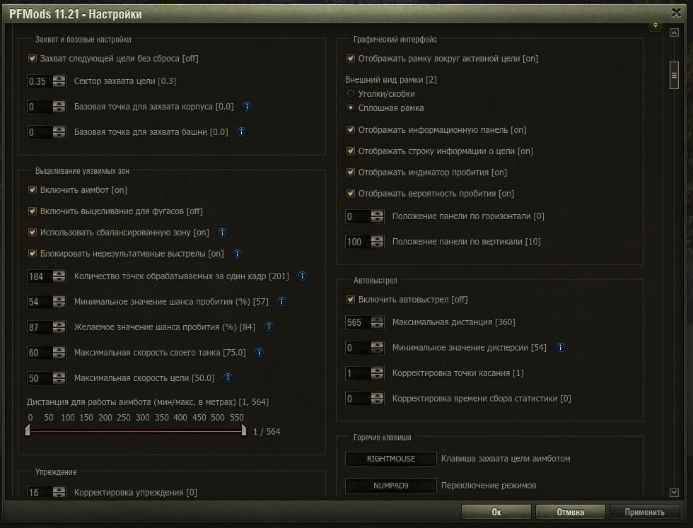This screenshot has width=693, height=528.
Task: Adjust the Максимальная дистанция stepper arrows
Action: pyautogui.click(x=377, y=322)
